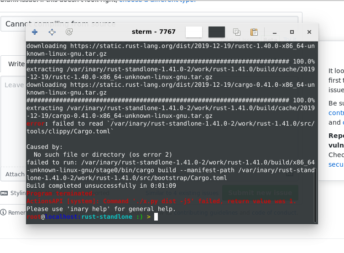Screen dimensions: 344x253
Task: Click the Markdown icon beside Styling text
Action: [x=4, y=193]
